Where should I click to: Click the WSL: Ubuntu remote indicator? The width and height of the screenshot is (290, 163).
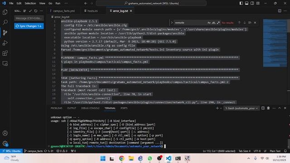11,151
